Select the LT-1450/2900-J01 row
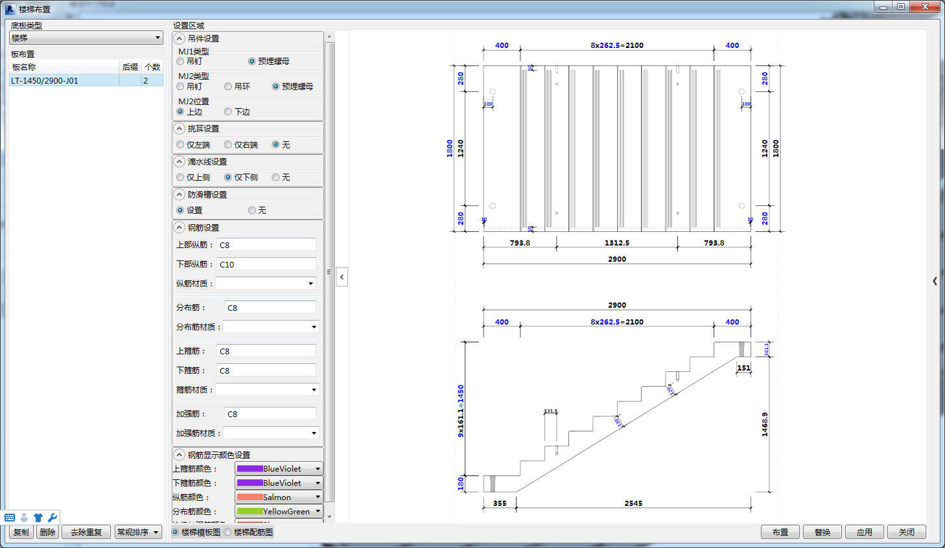This screenshot has height=548, width=945. 86,81
